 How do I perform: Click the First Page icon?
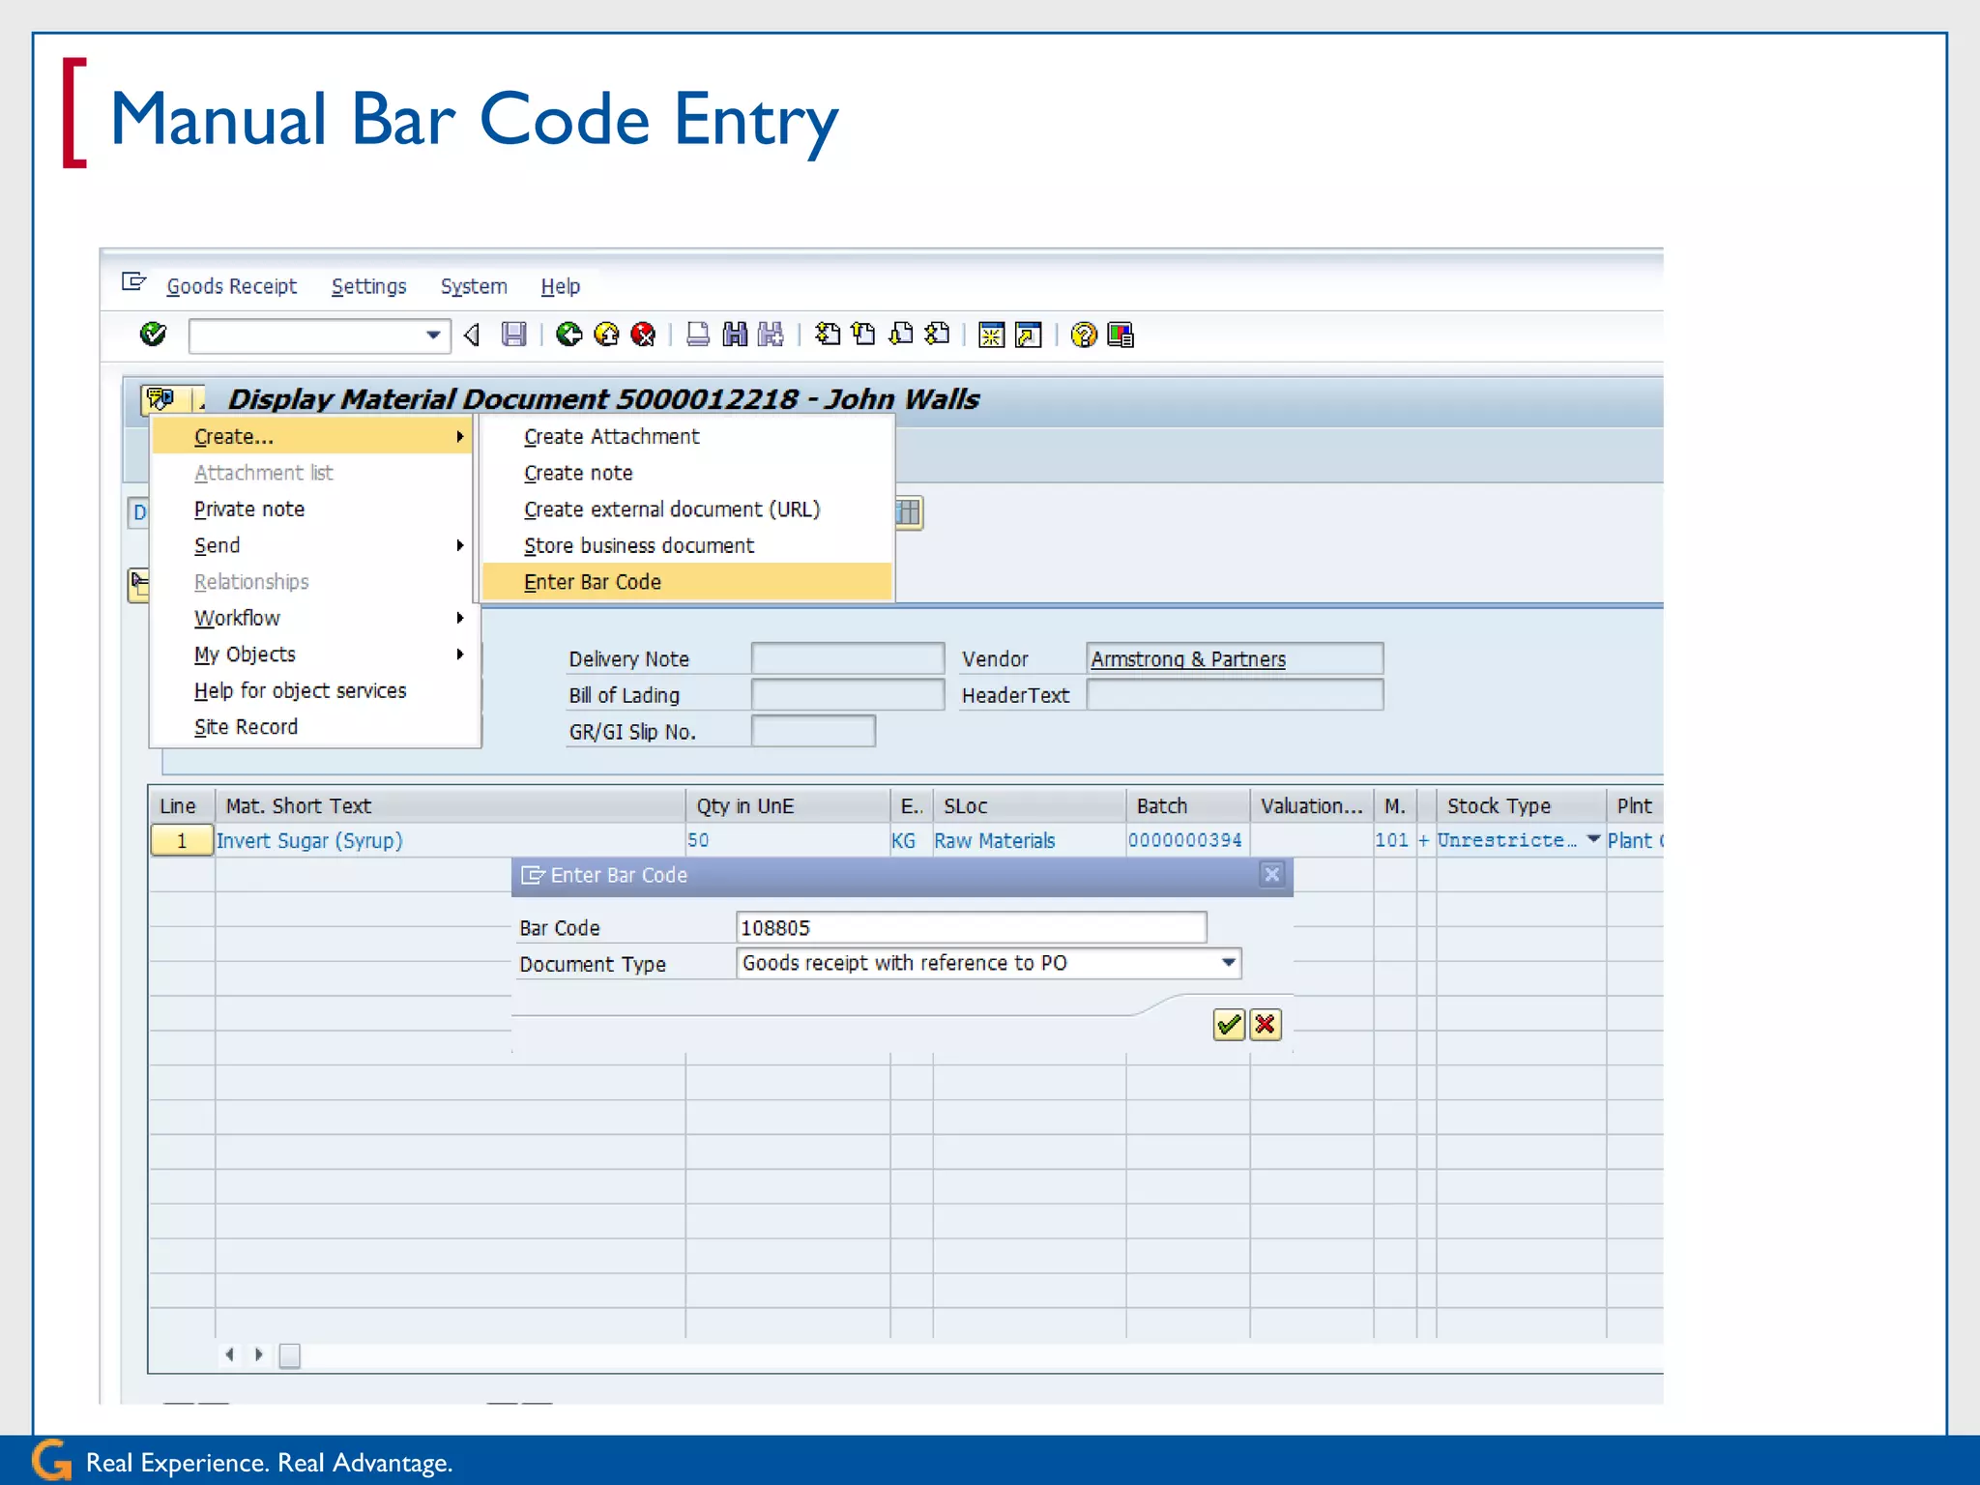[x=828, y=335]
